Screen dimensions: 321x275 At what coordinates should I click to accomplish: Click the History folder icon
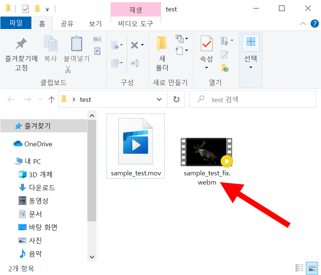pyautogui.click(x=224, y=68)
